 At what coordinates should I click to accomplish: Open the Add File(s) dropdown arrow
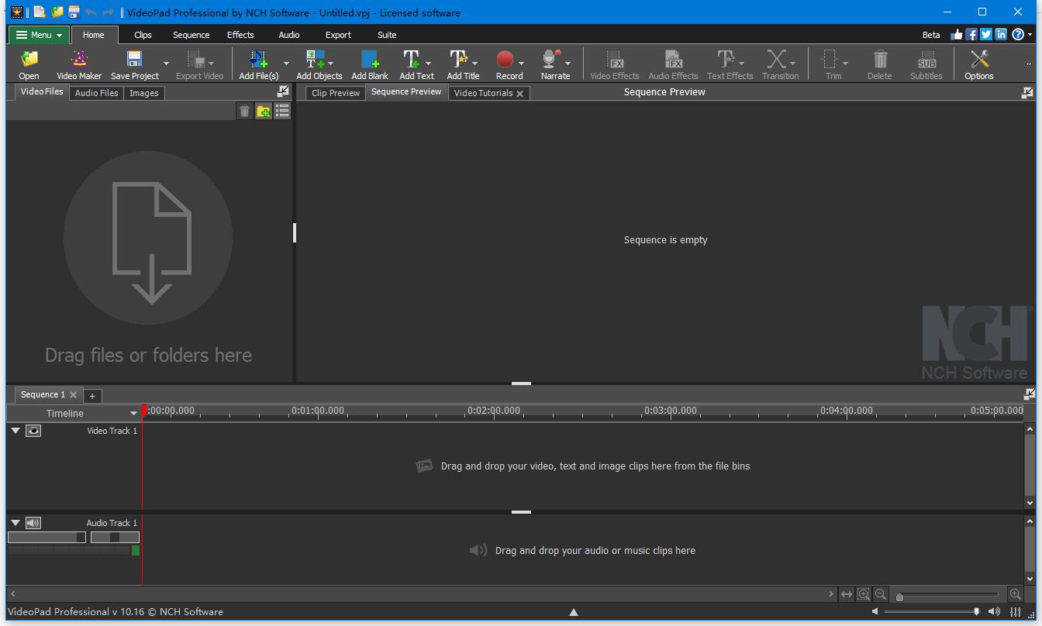coord(285,64)
